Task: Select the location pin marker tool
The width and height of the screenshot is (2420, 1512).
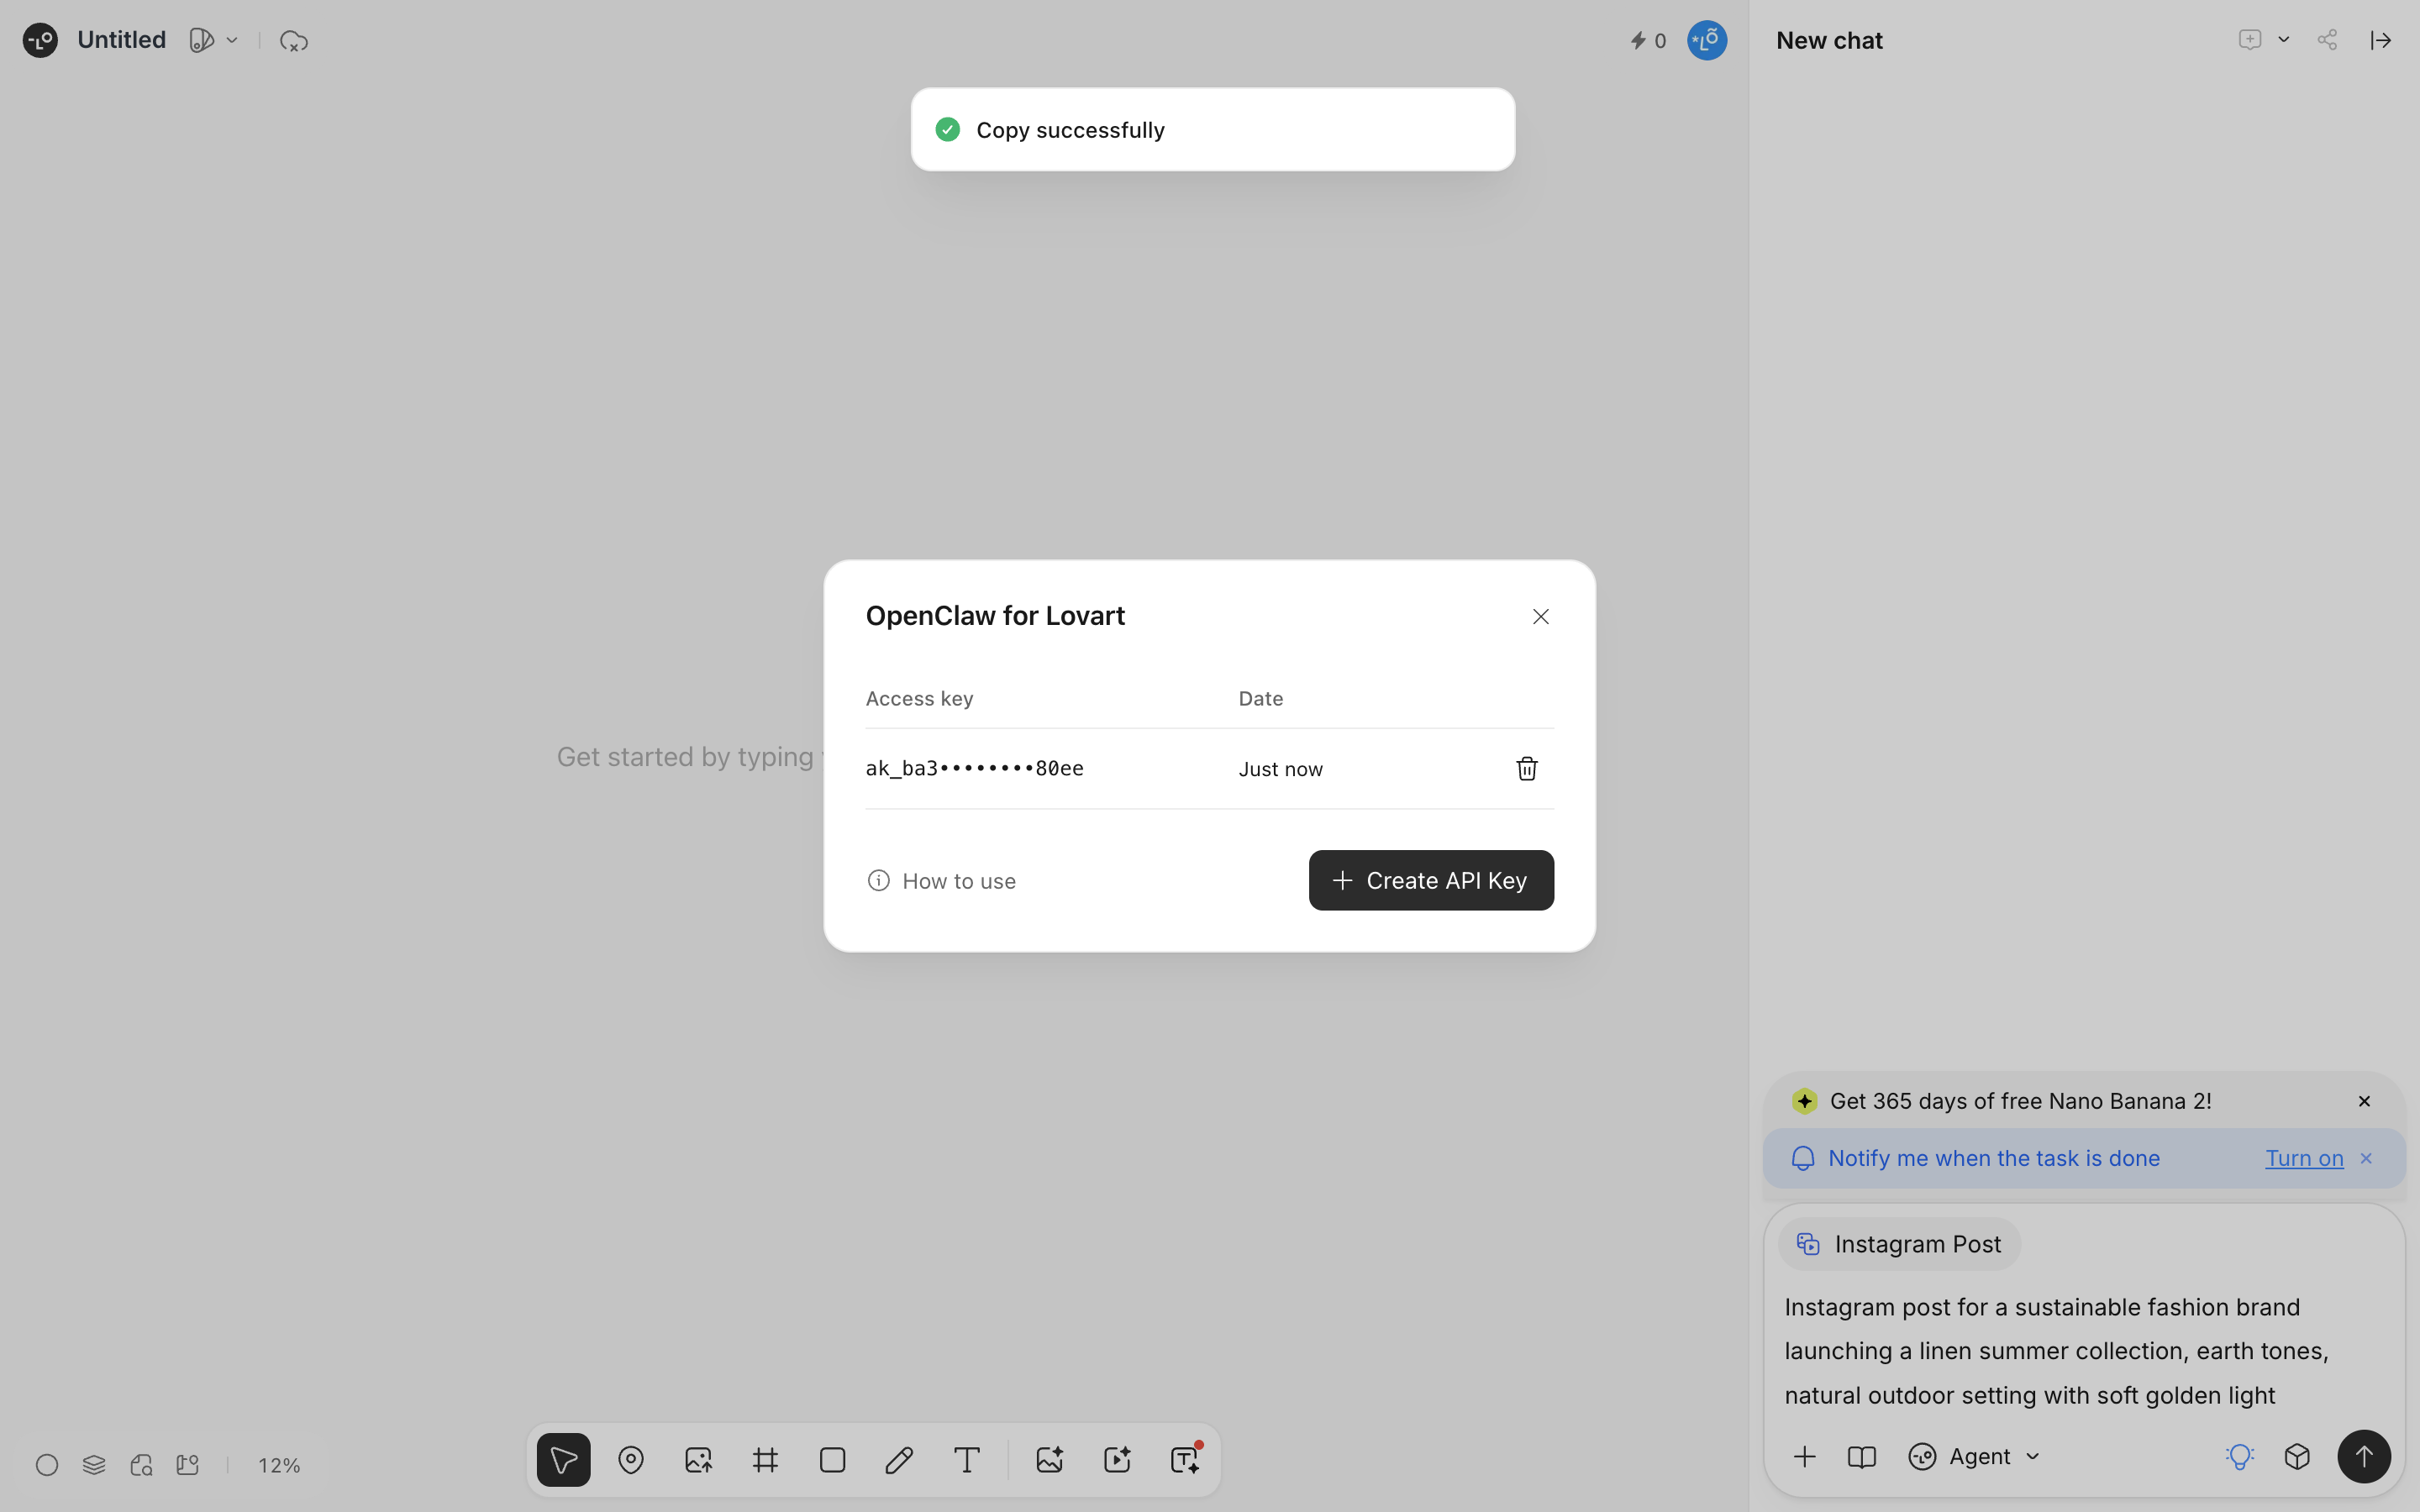Action: click(x=631, y=1460)
